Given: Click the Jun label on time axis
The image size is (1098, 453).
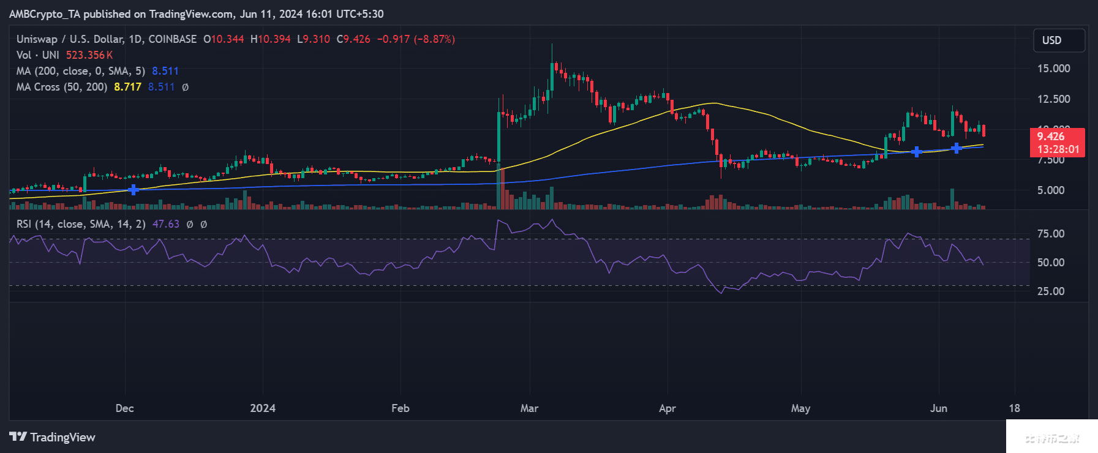Looking at the screenshot, I should tap(938, 408).
